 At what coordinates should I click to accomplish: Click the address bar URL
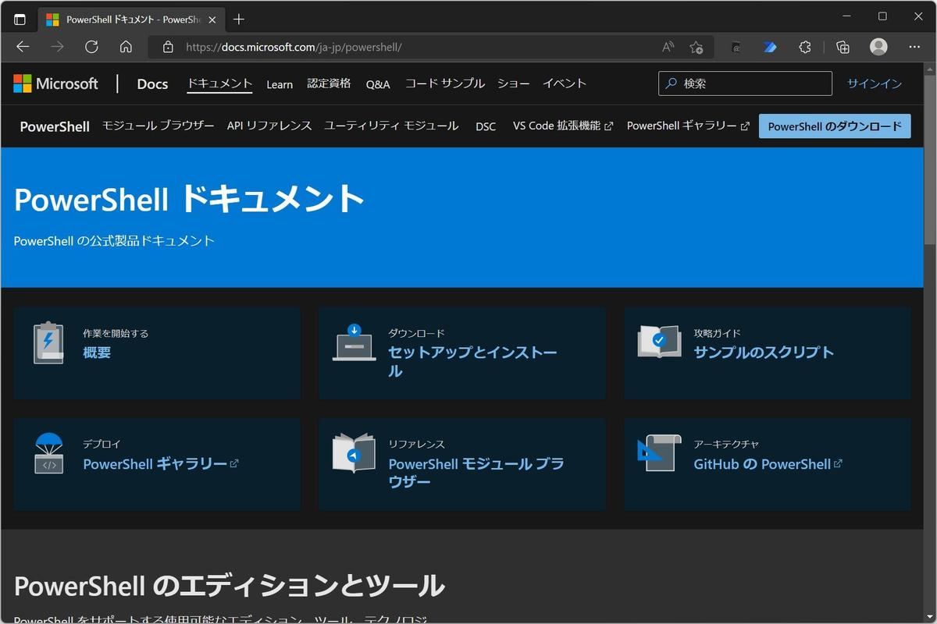(x=294, y=47)
